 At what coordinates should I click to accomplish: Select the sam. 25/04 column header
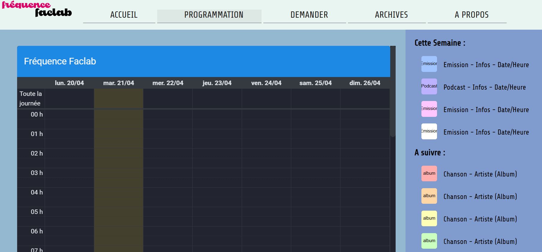(316, 83)
